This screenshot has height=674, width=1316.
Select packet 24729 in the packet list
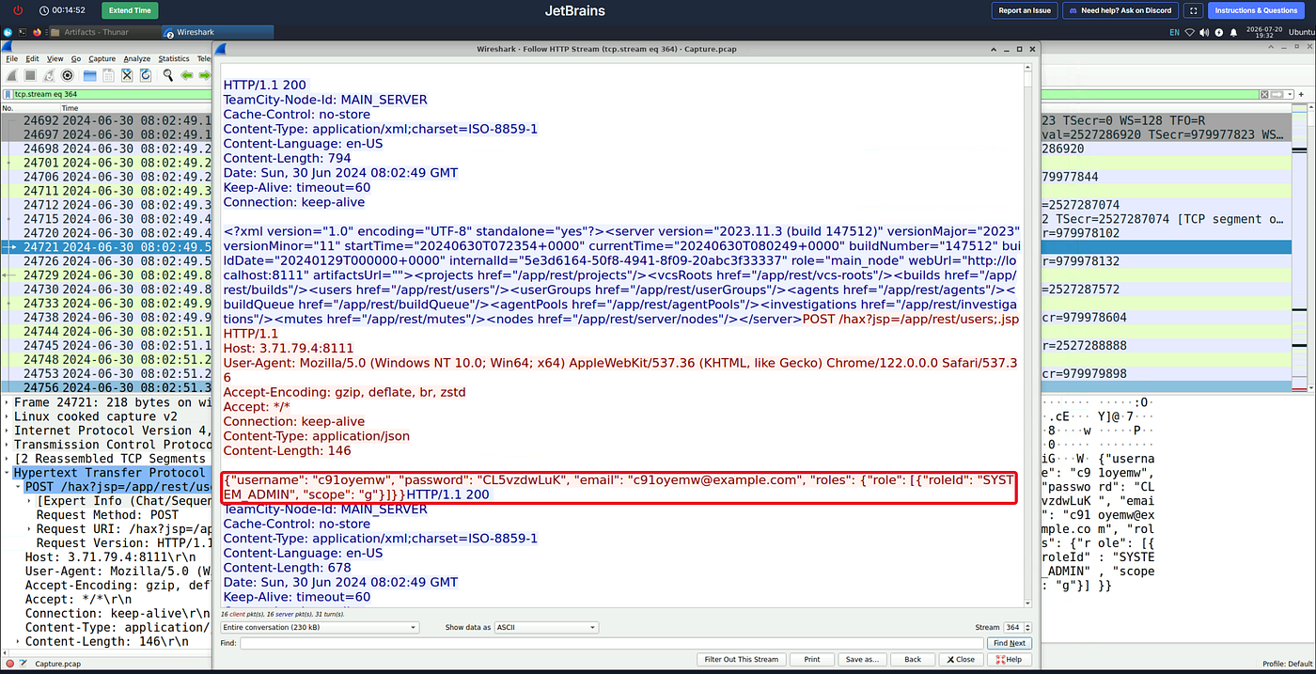coord(106,275)
